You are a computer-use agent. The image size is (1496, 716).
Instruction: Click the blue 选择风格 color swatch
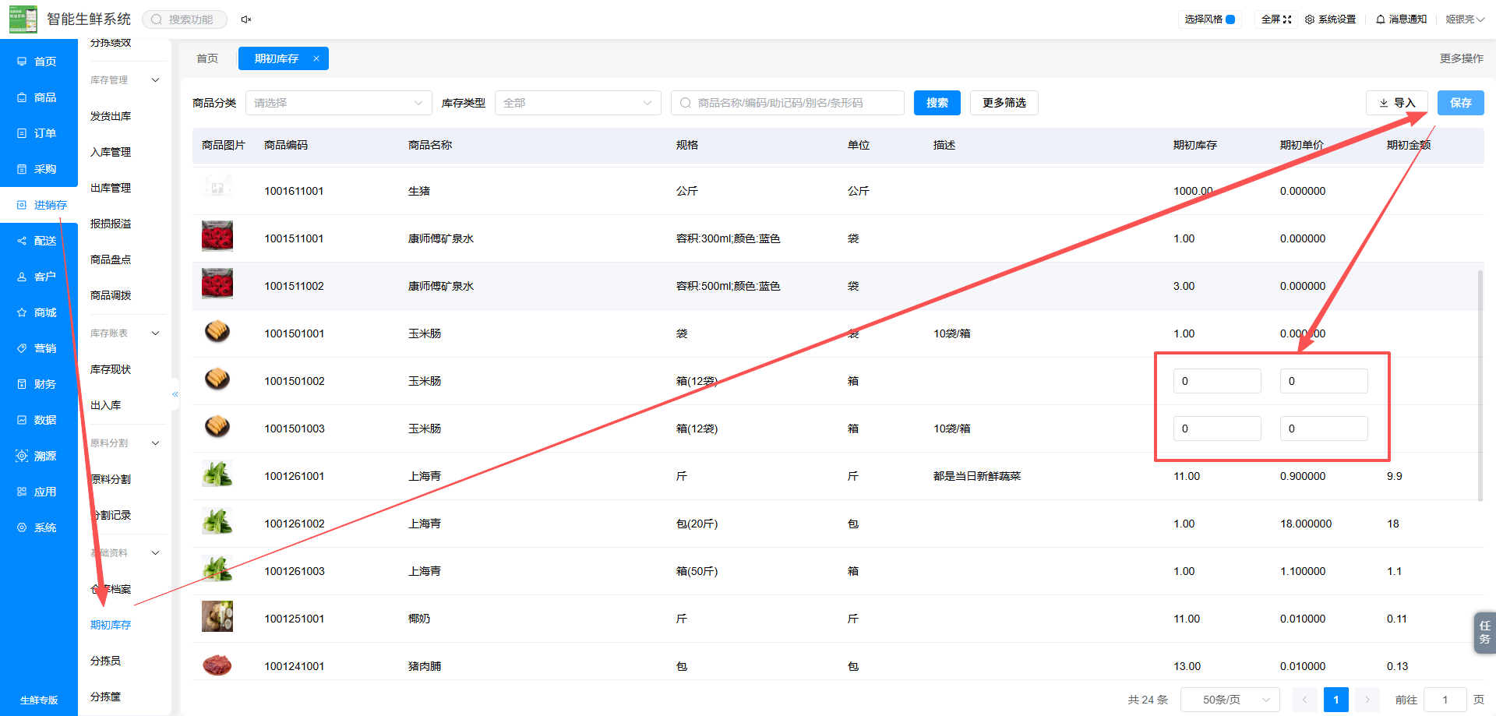[1230, 19]
